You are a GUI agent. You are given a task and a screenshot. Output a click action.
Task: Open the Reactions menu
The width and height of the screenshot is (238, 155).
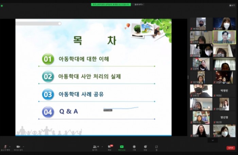(x=145, y=147)
